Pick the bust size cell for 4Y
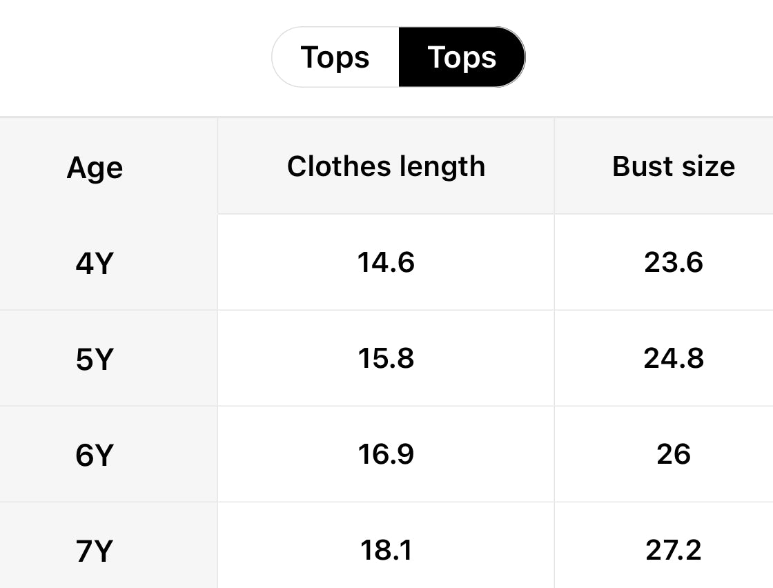The width and height of the screenshot is (773, 588). [x=673, y=262]
